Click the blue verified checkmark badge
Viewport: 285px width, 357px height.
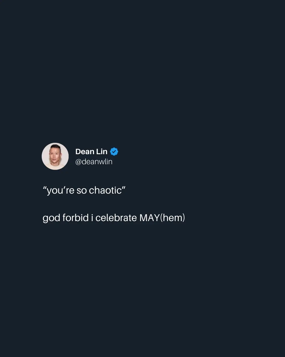[x=114, y=152]
